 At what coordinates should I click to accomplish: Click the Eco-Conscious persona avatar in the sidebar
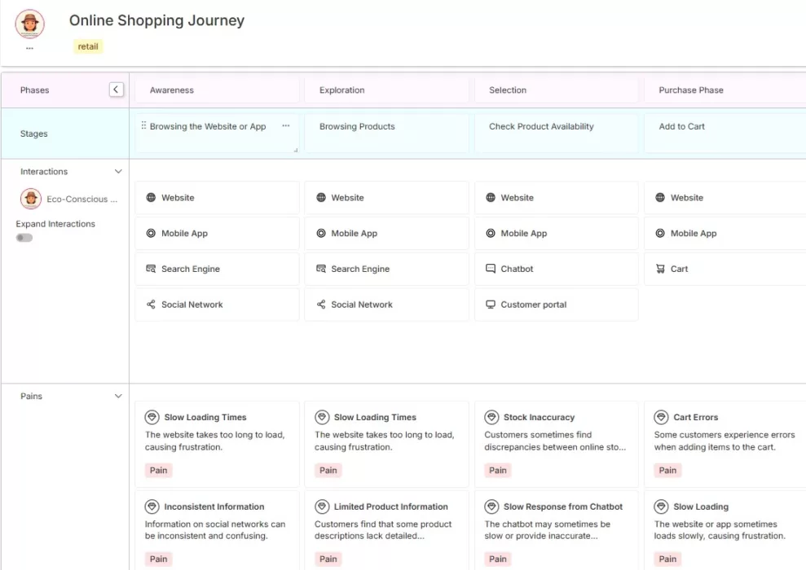coord(30,198)
